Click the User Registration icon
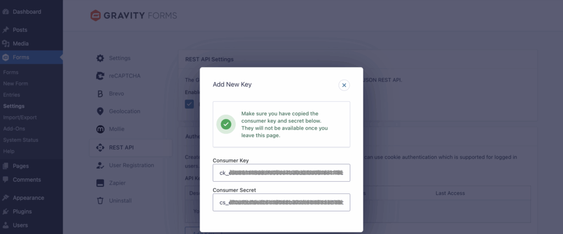The width and height of the screenshot is (563, 234). pyautogui.click(x=100, y=165)
